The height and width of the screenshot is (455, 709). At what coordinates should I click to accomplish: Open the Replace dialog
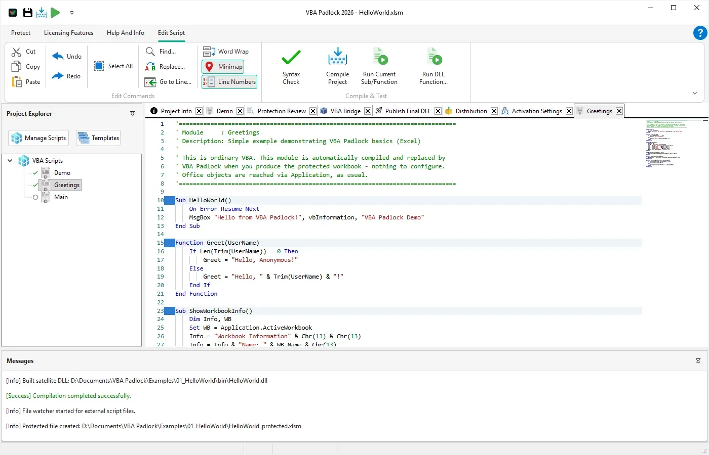pos(165,67)
